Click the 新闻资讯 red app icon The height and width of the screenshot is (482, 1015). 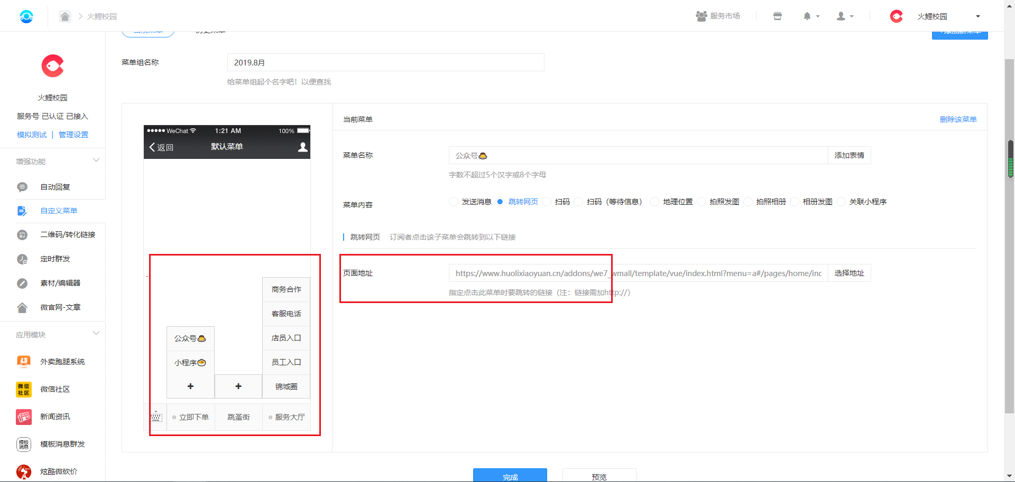(24, 417)
